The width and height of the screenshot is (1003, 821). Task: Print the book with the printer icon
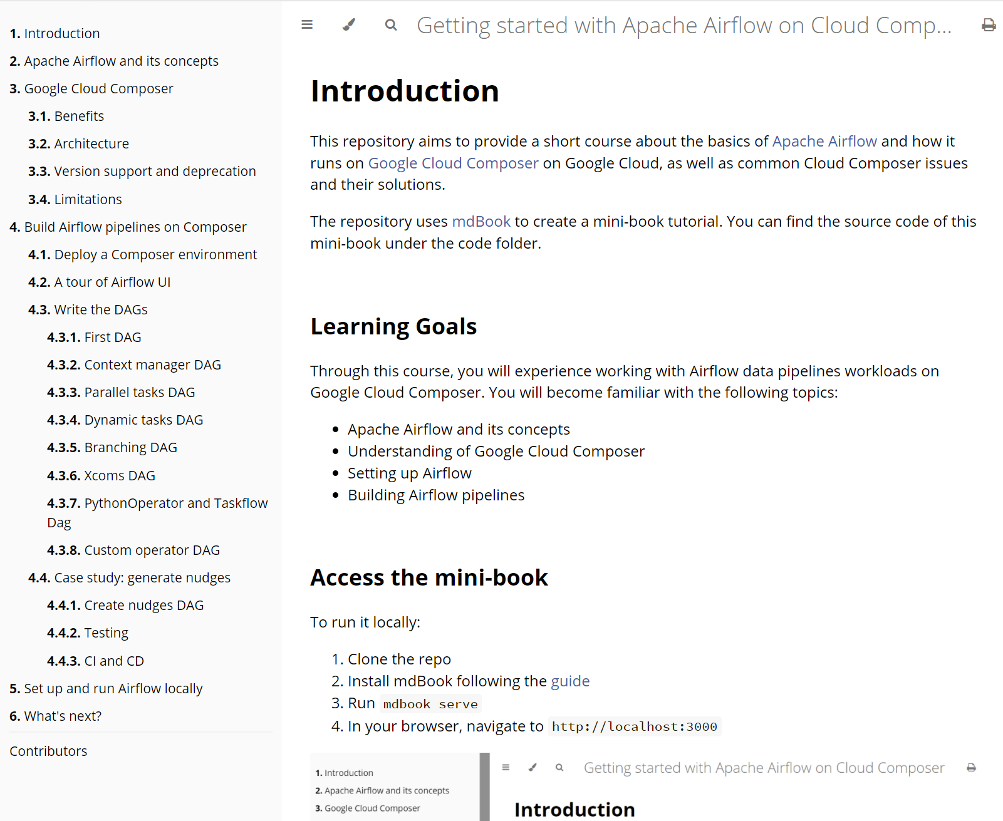[x=989, y=25]
